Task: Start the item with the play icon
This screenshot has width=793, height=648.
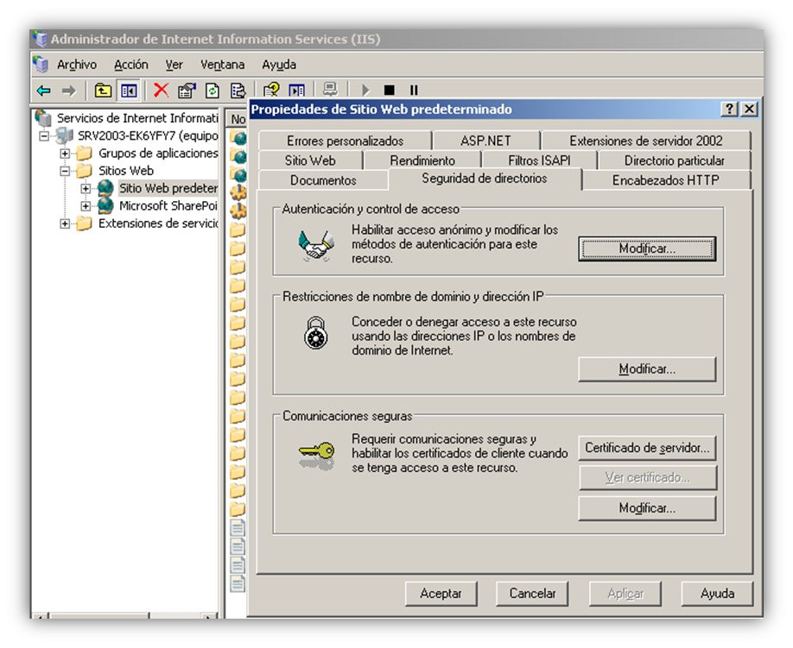Action: coord(365,91)
